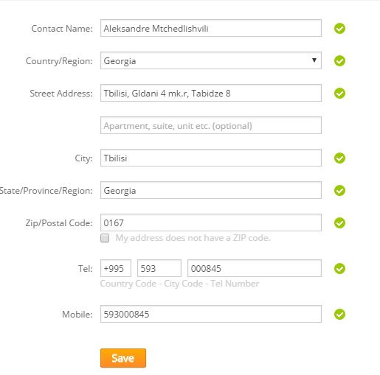Tick the 'My address does not have a ZIP code' checkbox
The image size is (380, 375).
(105, 238)
